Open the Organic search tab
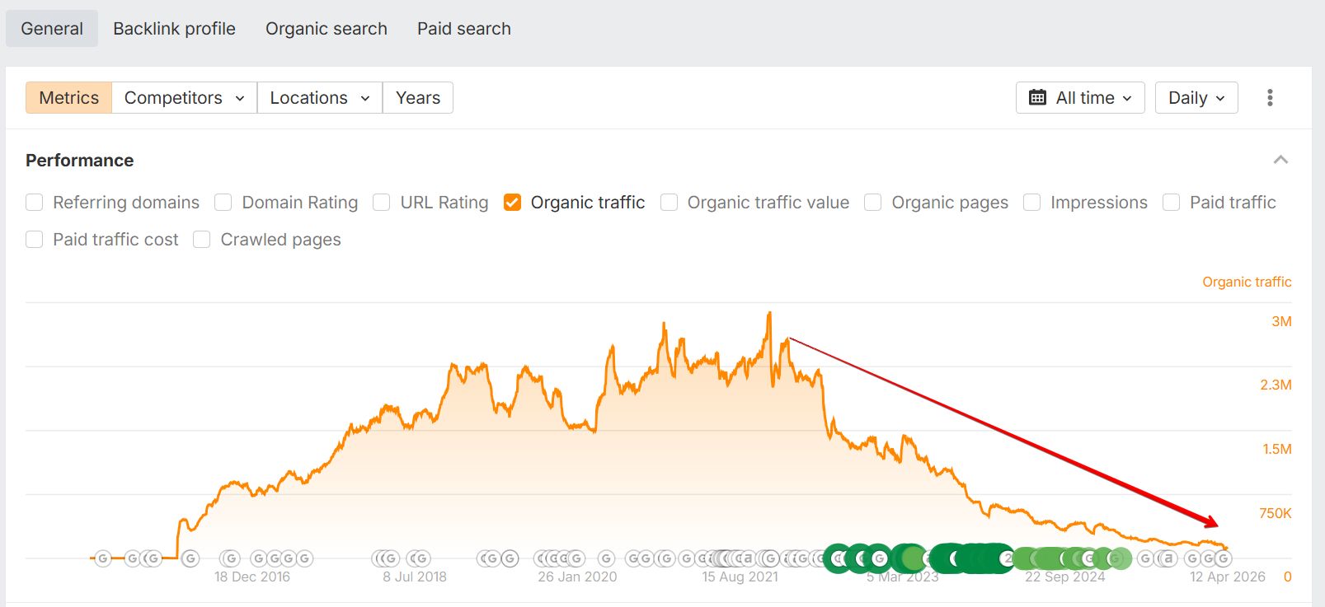This screenshot has height=607, width=1325. (x=326, y=29)
